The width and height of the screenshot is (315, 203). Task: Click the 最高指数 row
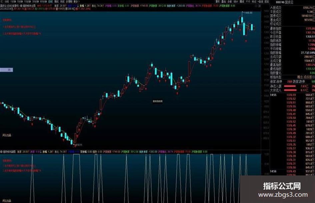(x=293, y=65)
